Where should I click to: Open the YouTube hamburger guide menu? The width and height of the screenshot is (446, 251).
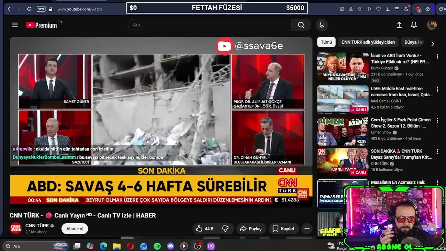[x=15, y=25]
